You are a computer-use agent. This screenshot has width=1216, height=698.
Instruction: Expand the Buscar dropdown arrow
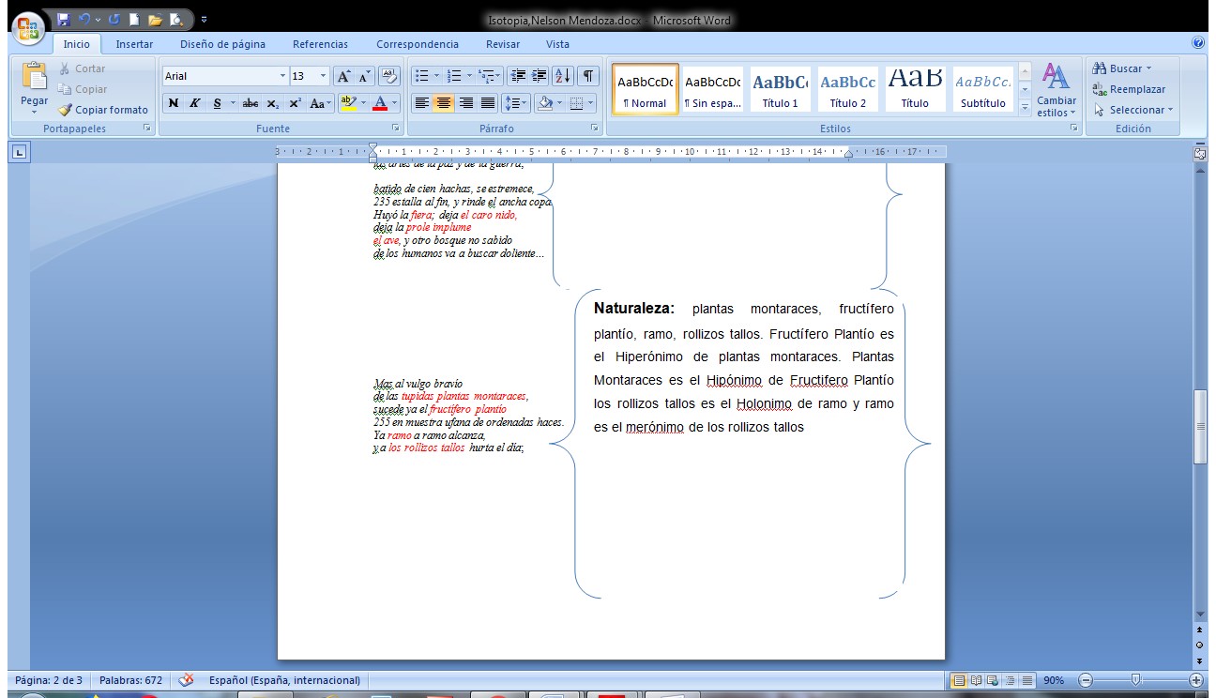(1148, 68)
